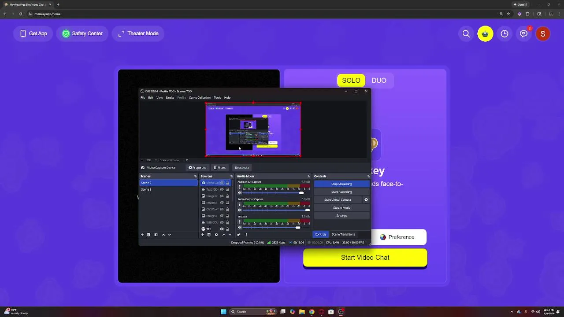The height and width of the screenshot is (317, 564).
Task: Add a new scene with Scenes plus icon
Action: [x=142, y=235]
